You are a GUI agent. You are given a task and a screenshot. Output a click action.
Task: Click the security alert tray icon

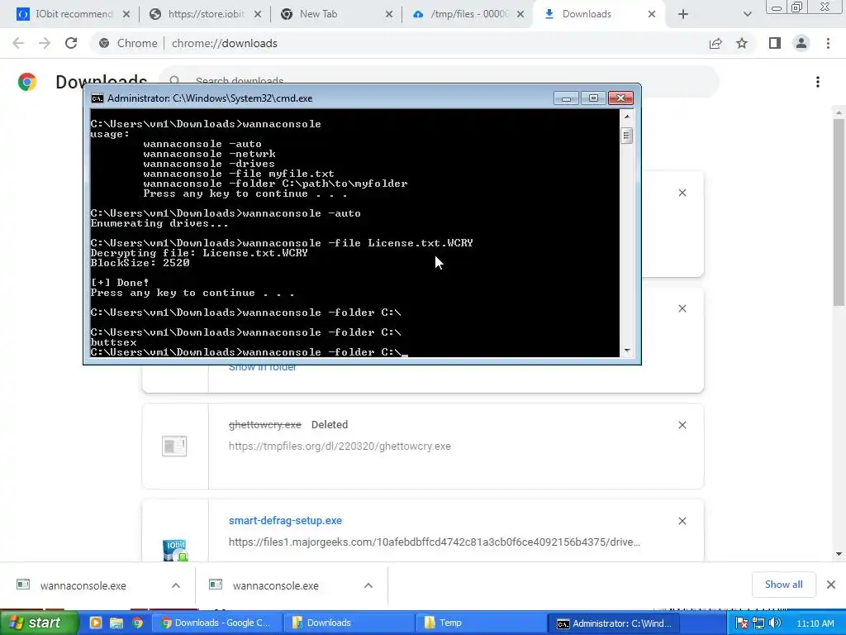pyautogui.click(x=742, y=623)
